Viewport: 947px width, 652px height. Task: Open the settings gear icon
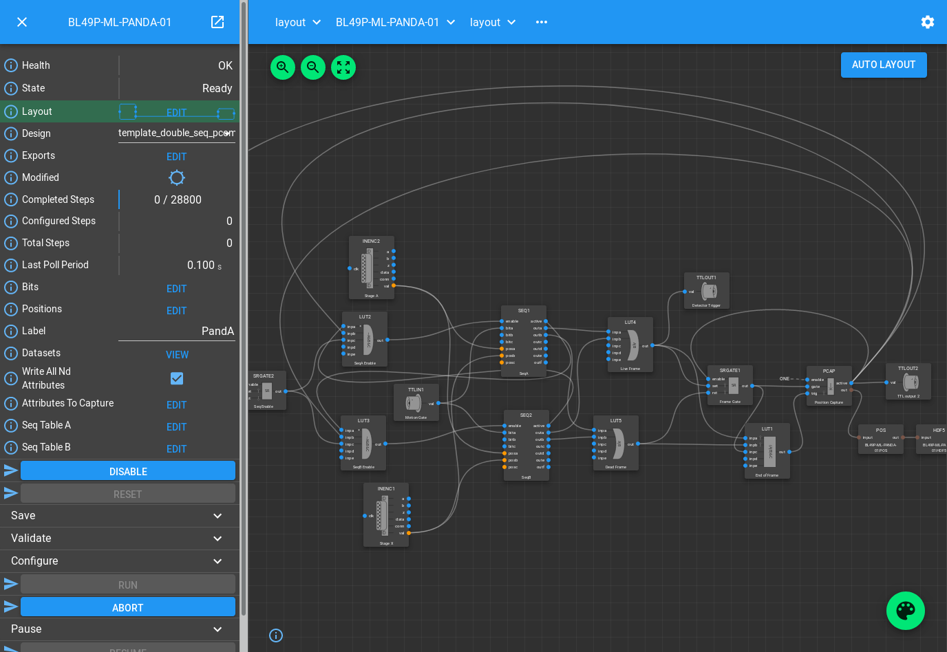pos(927,22)
